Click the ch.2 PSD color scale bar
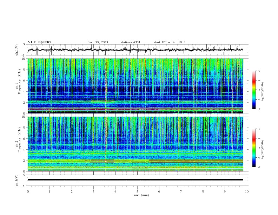The width and height of the screenshot is (278, 215). click(x=254, y=148)
